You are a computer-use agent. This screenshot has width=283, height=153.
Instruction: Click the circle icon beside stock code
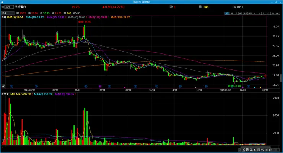[3, 7]
